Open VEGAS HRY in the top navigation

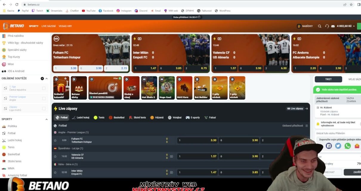pos(65,26)
